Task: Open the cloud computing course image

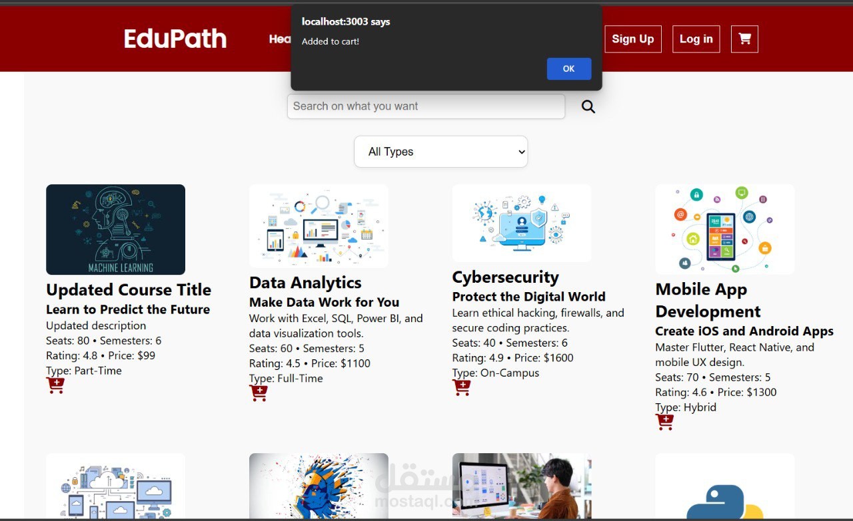Action: 115,489
